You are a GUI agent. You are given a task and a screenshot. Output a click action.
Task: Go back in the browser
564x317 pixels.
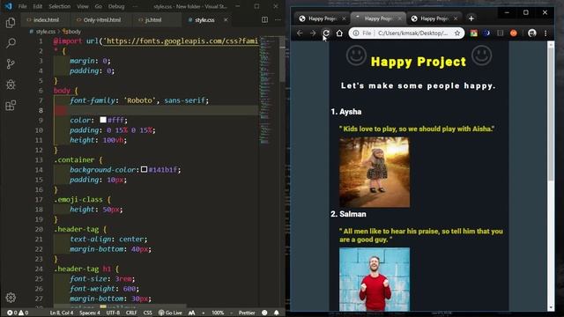(x=300, y=33)
